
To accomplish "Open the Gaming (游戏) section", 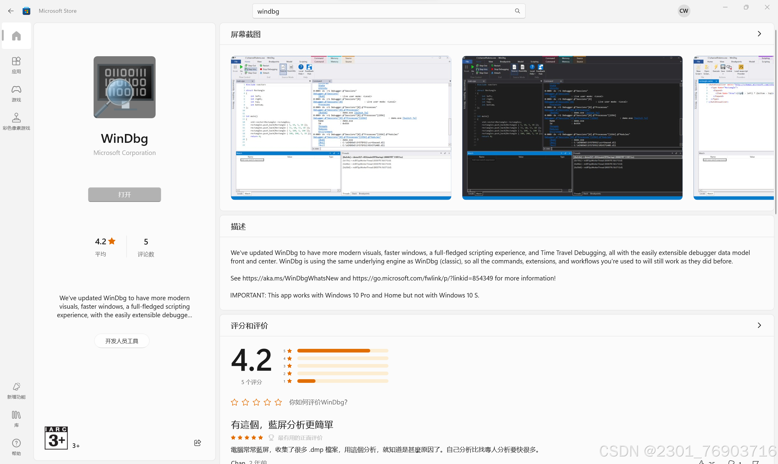I will [x=16, y=93].
